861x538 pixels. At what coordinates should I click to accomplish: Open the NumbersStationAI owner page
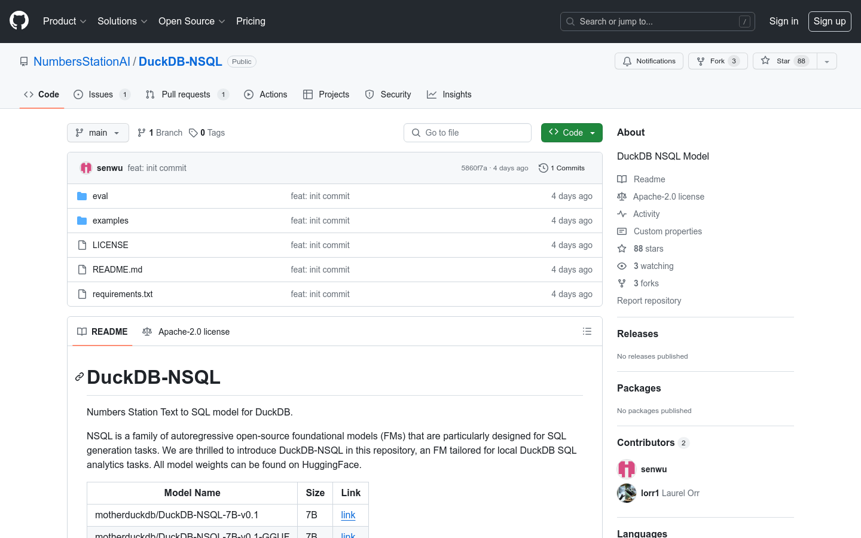[x=82, y=62]
